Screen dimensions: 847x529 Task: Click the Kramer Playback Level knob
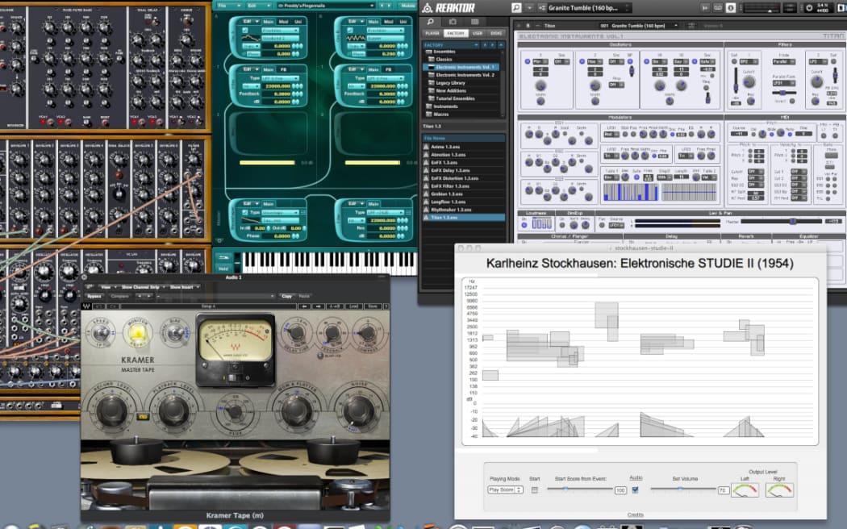coord(174,409)
